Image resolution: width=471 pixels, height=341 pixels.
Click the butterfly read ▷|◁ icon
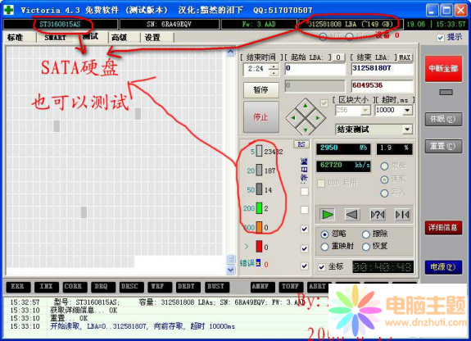click(402, 215)
